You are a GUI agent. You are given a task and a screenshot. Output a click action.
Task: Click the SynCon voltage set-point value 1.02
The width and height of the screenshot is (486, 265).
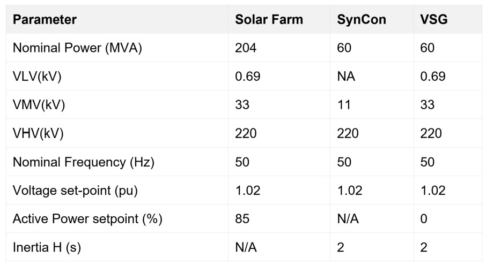[349, 190]
